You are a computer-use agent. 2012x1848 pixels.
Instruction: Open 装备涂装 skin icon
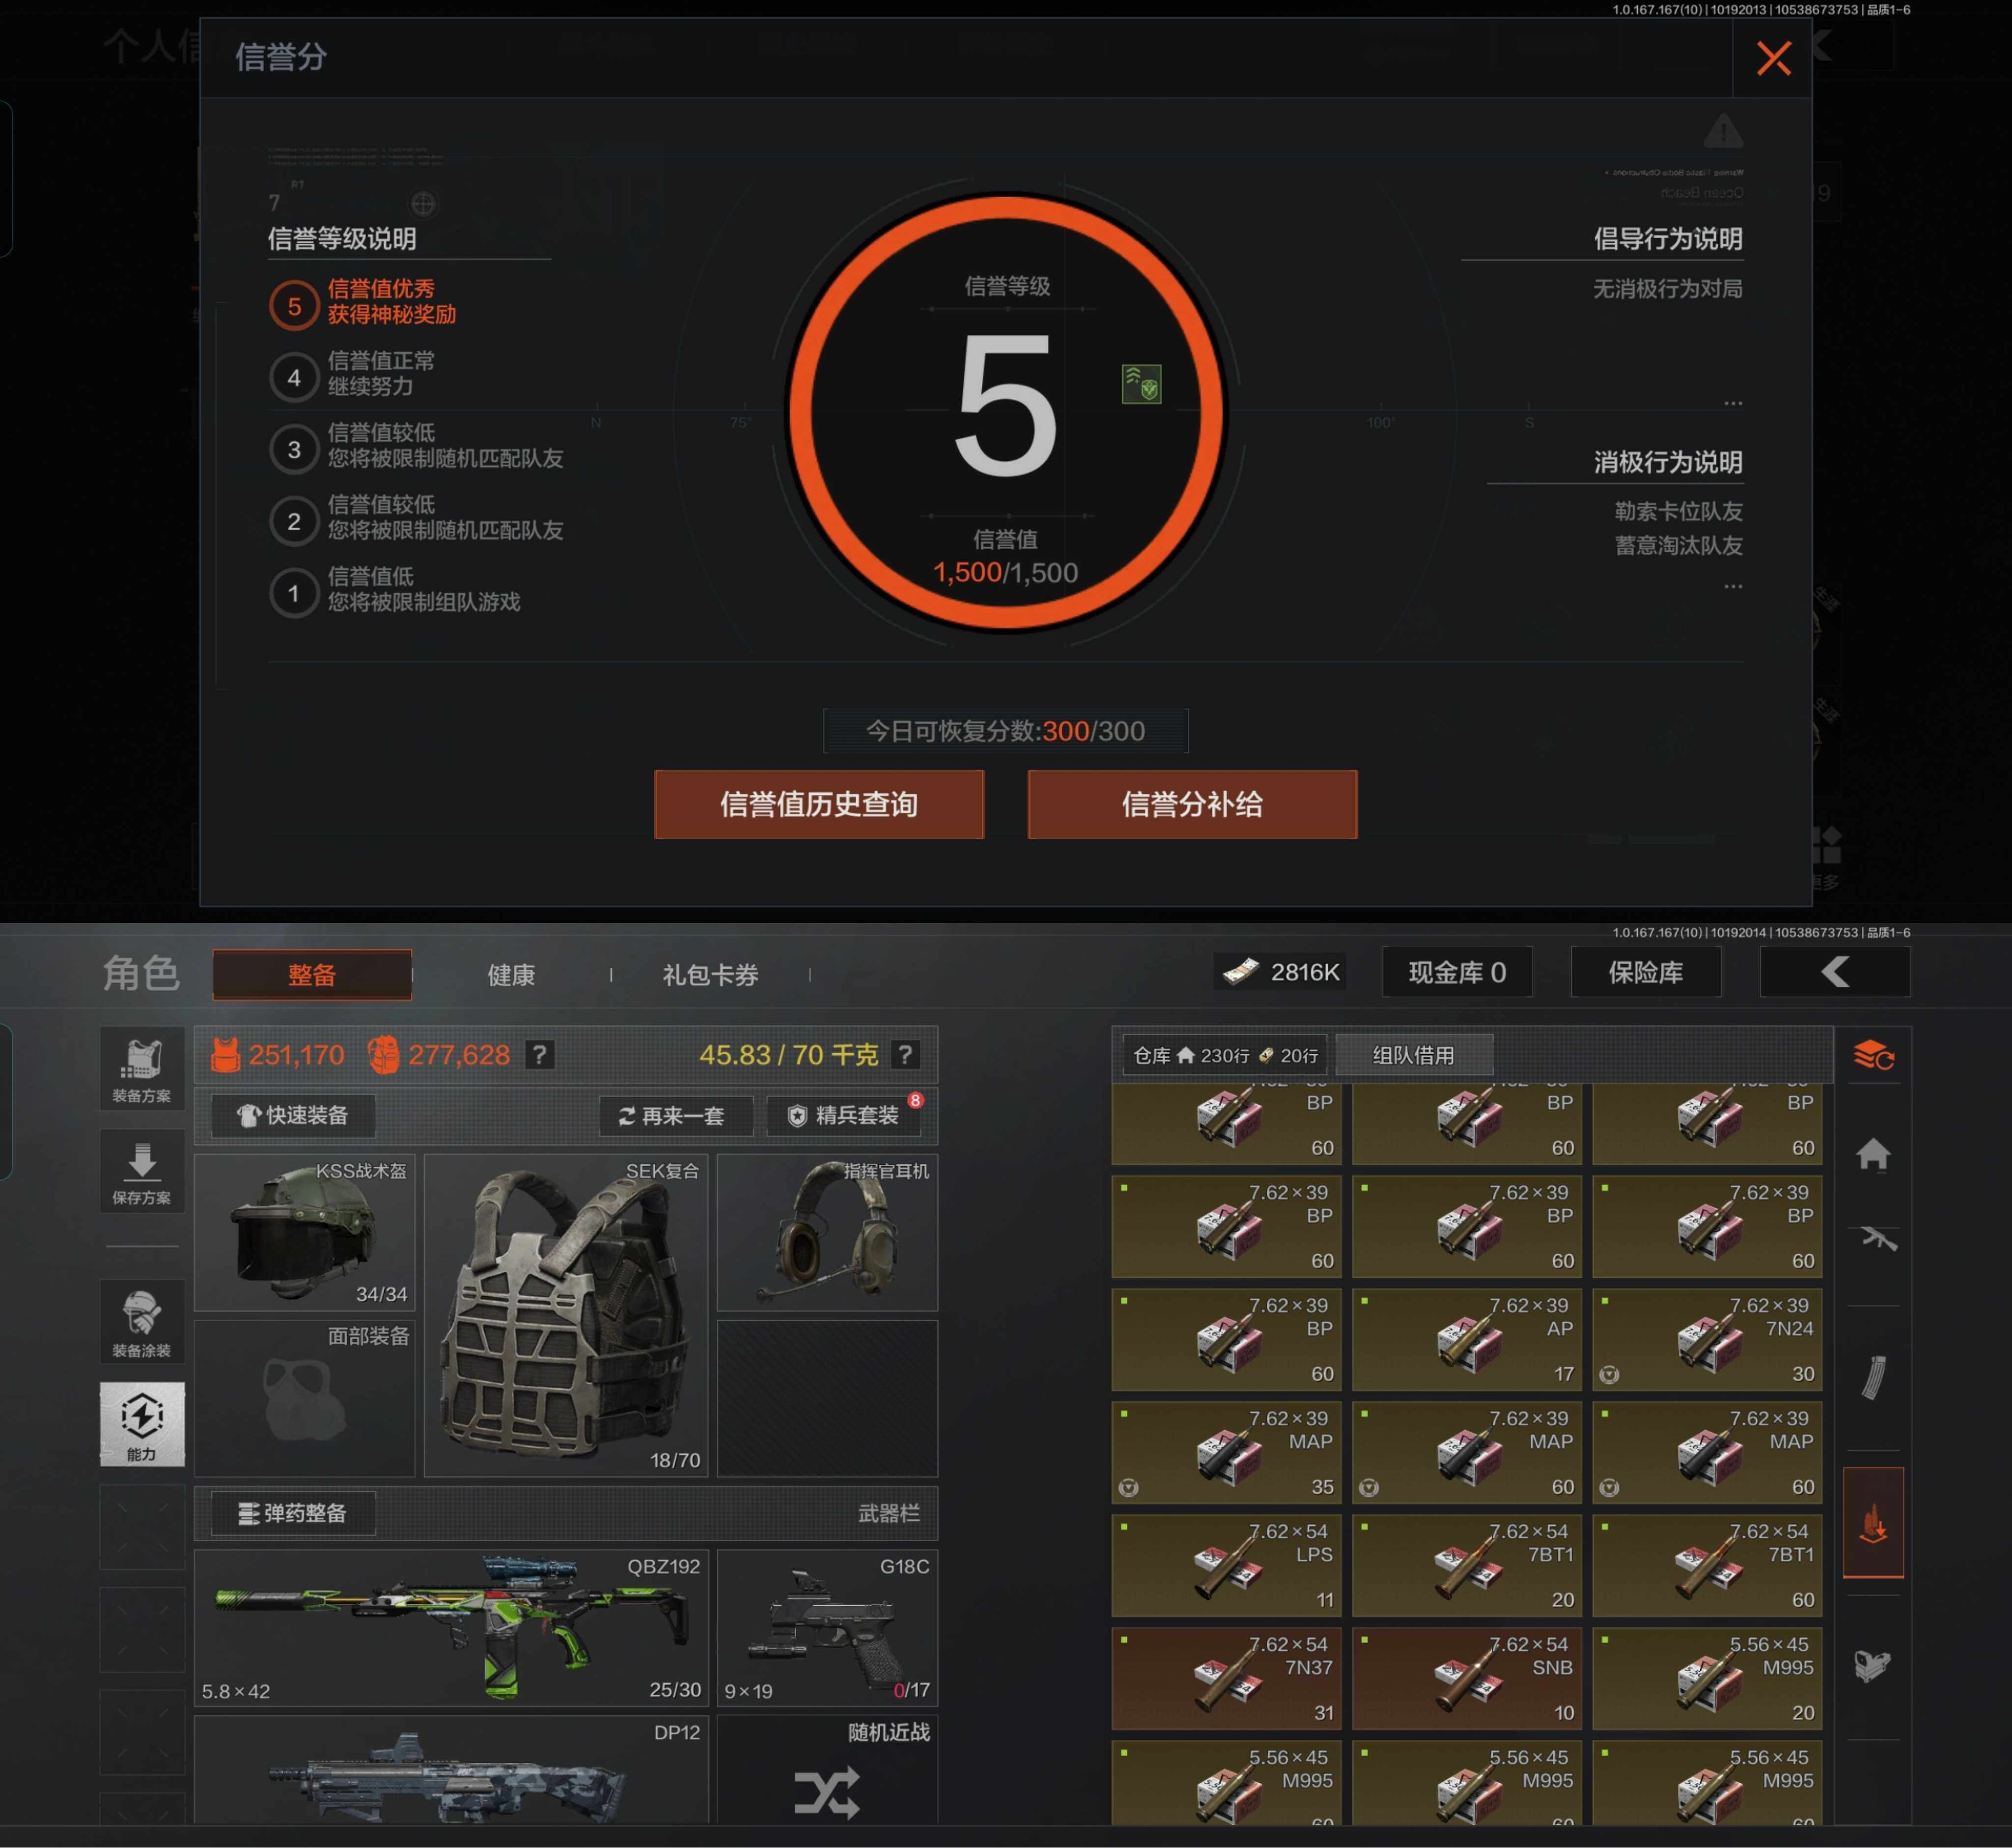(142, 1321)
